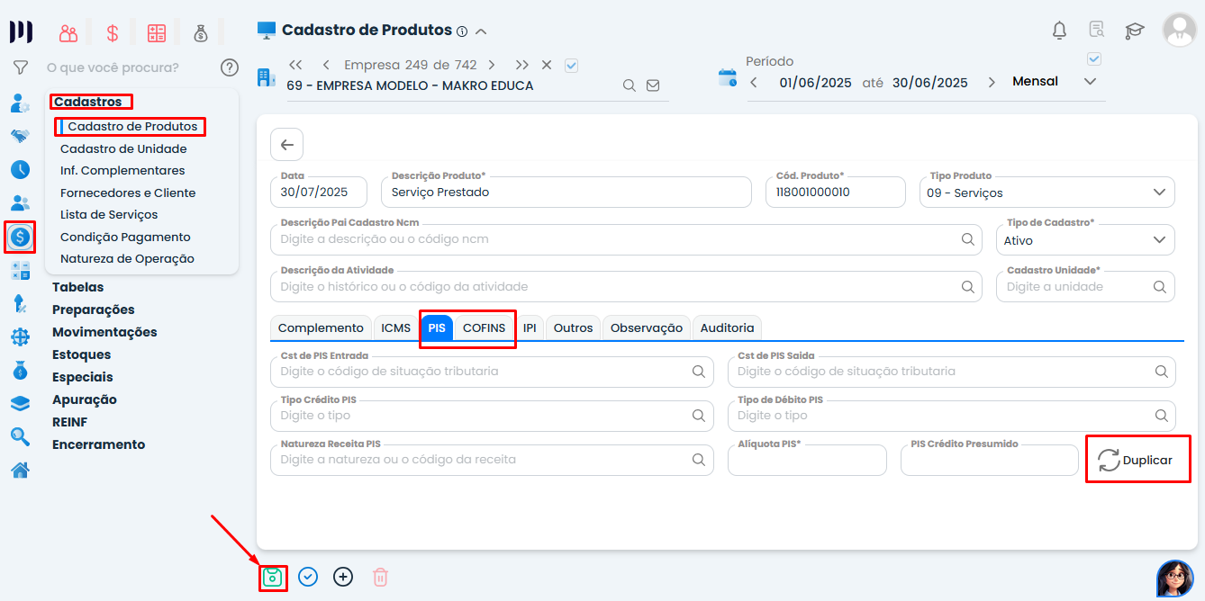Screen dimensions: 1205x601
Task: Go to next company arrow
Action: [x=492, y=65]
